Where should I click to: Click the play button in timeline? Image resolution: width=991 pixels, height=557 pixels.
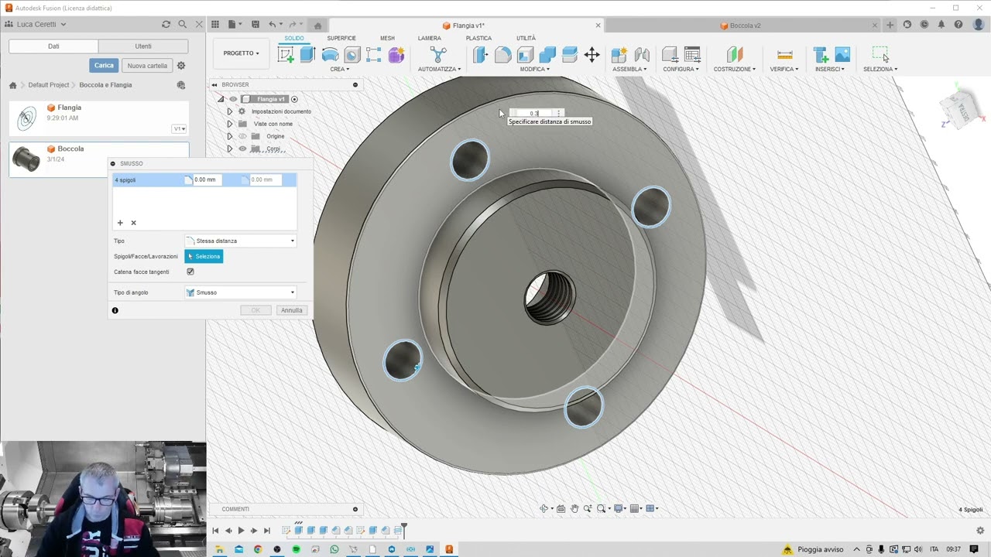pos(241,531)
